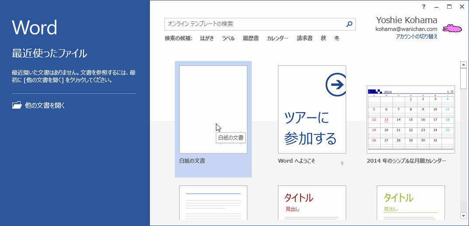Select the 白紙の文書 blank template thumbnail
This screenshot has width=469, height=226.
[x=213, y=110]
